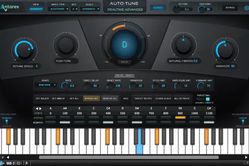Enable MIDI Target Notes
249x166 pixels.
point(143,99)
